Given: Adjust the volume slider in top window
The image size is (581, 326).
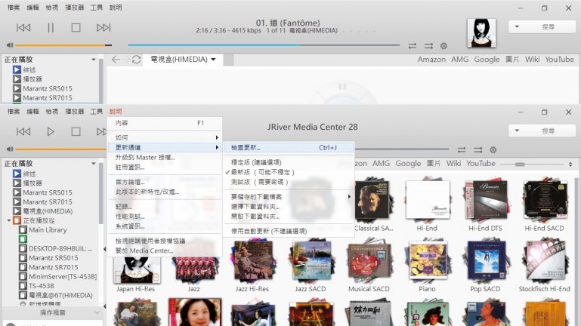Looking at the screenshot, I should (x=63, y=45).
